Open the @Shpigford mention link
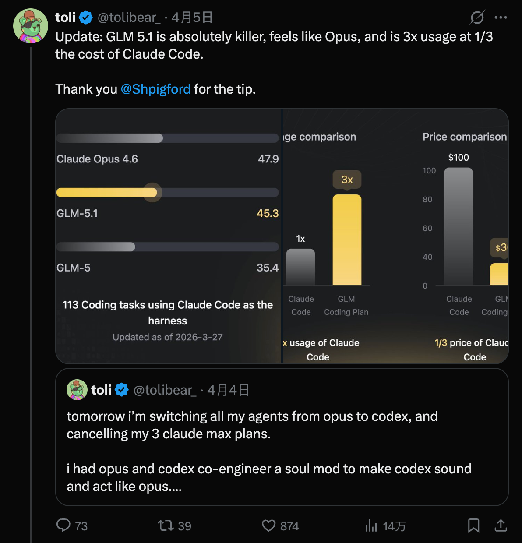The height and width of the screenshot is (543, 522). pyautogui.click(x=155, y=89)
